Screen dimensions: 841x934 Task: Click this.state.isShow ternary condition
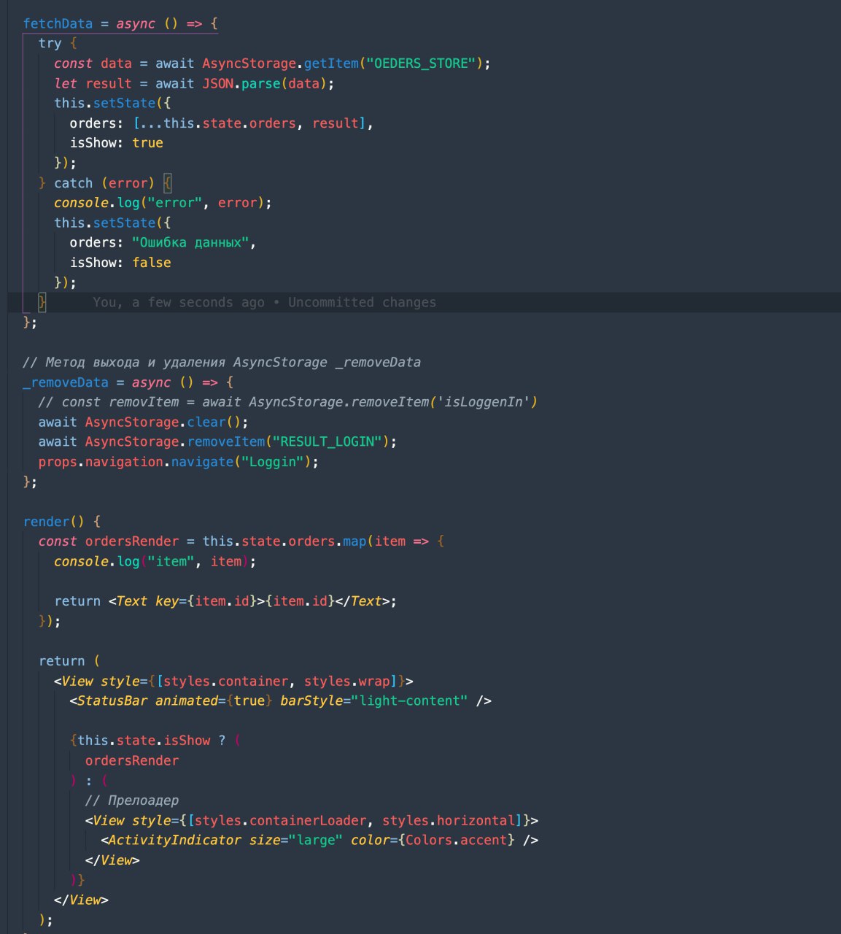coord(144,741)
